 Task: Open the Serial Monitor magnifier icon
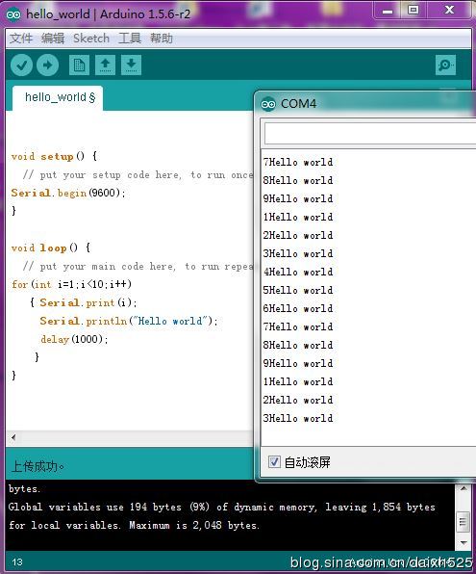point(445,65)
